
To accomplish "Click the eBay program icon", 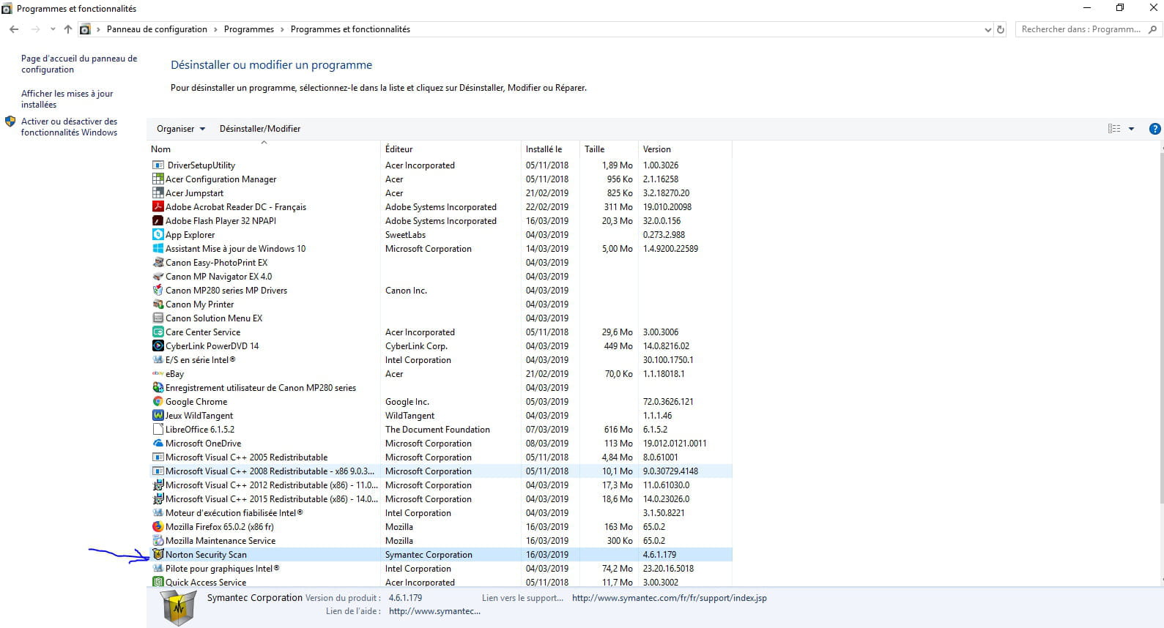I will 157,374.
